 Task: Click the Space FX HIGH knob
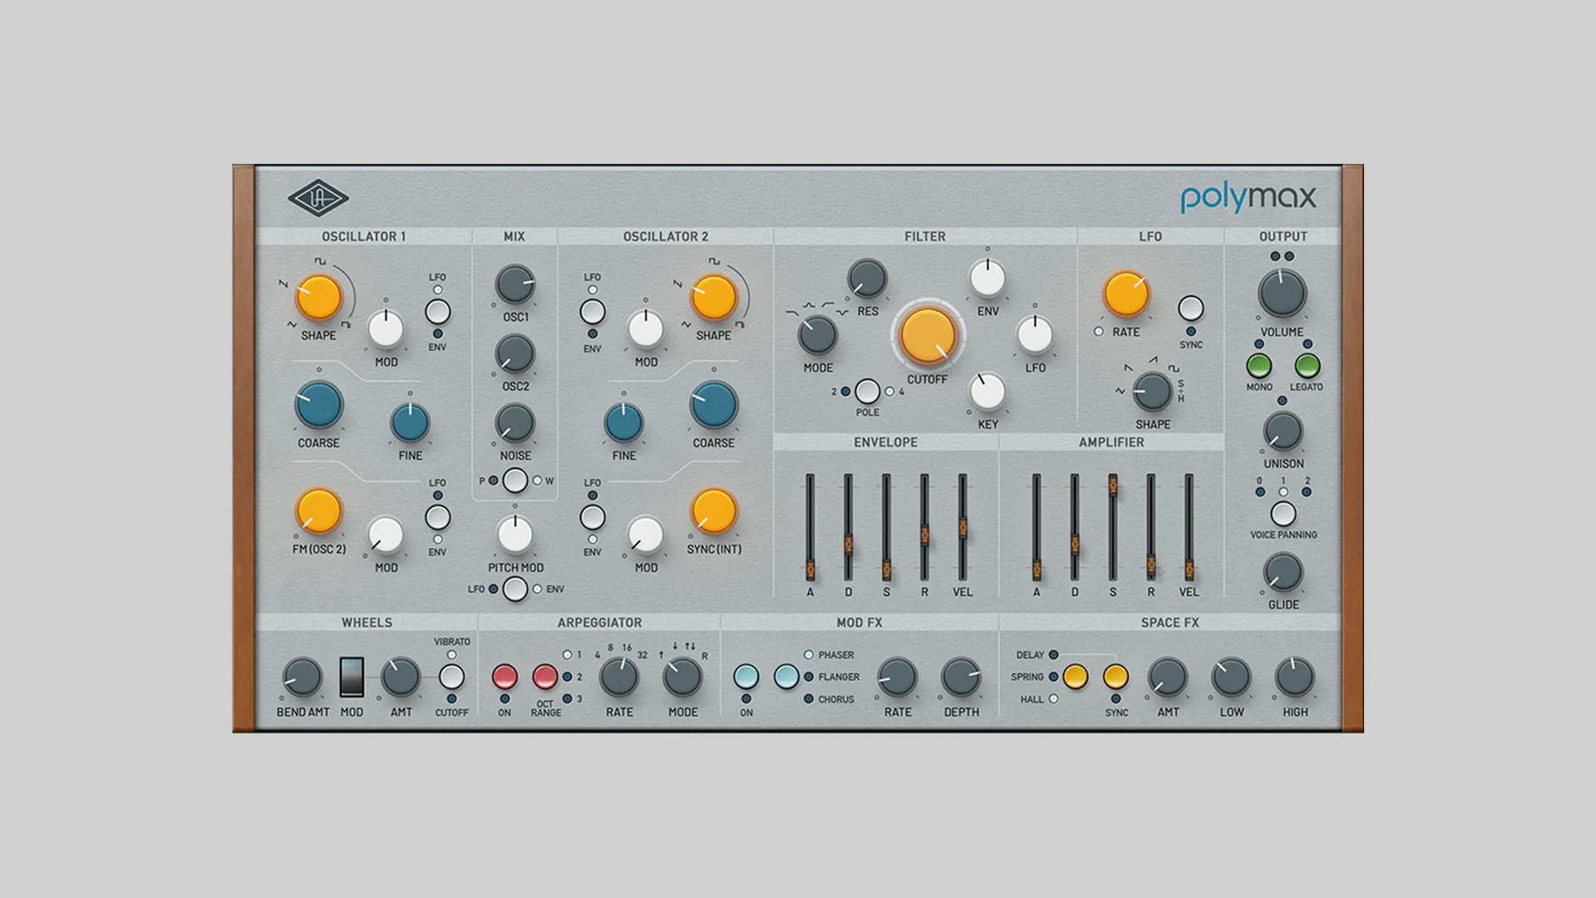point(1295,677)
